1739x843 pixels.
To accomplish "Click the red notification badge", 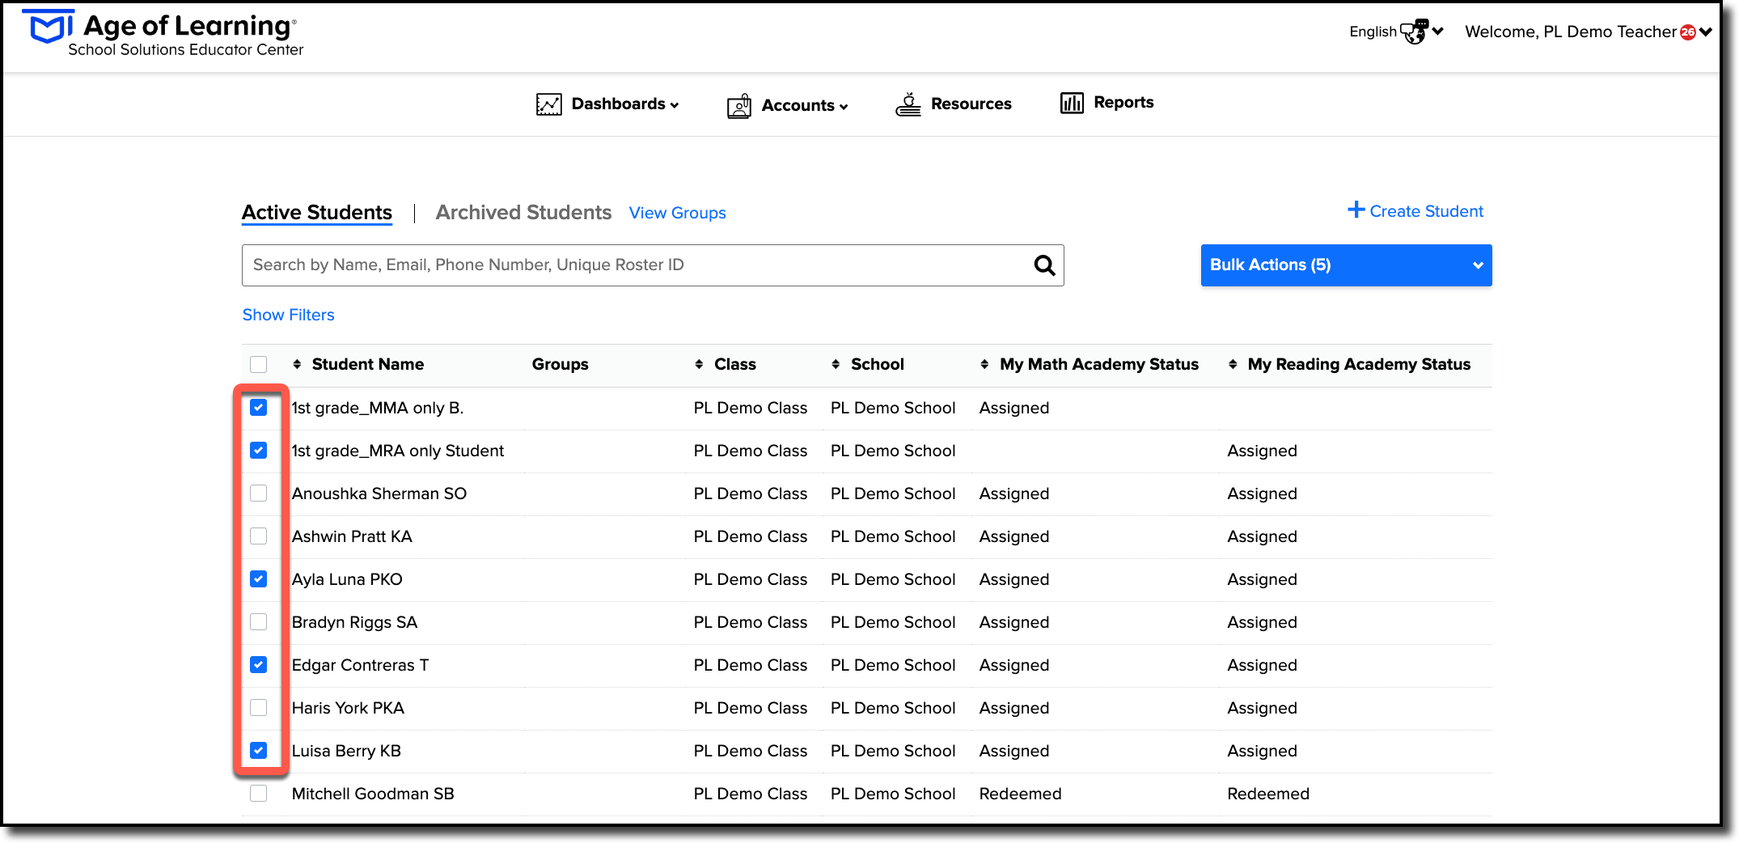I will point(1688,32).
